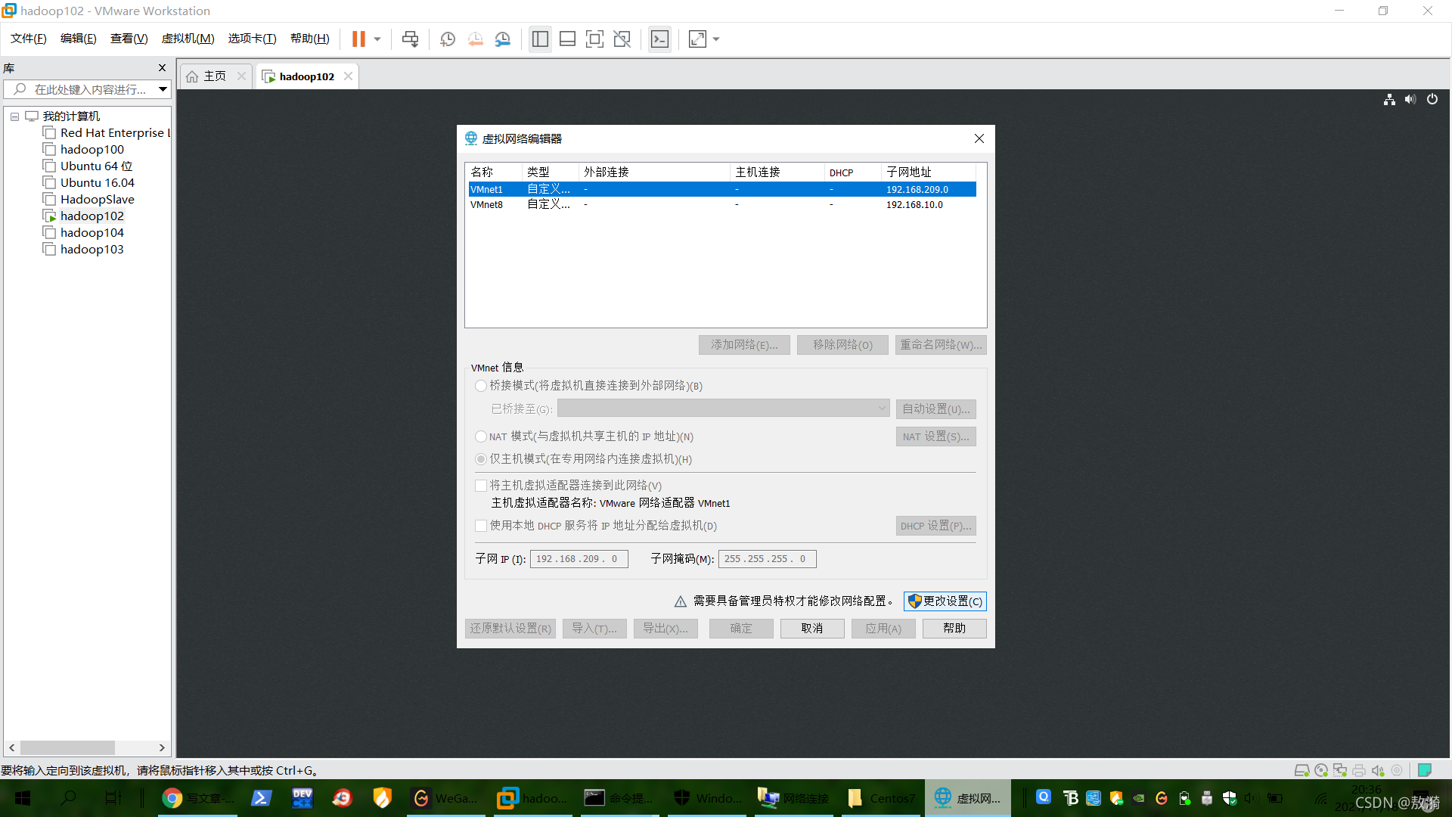Click the 取消 button

(x=811, y=629)
